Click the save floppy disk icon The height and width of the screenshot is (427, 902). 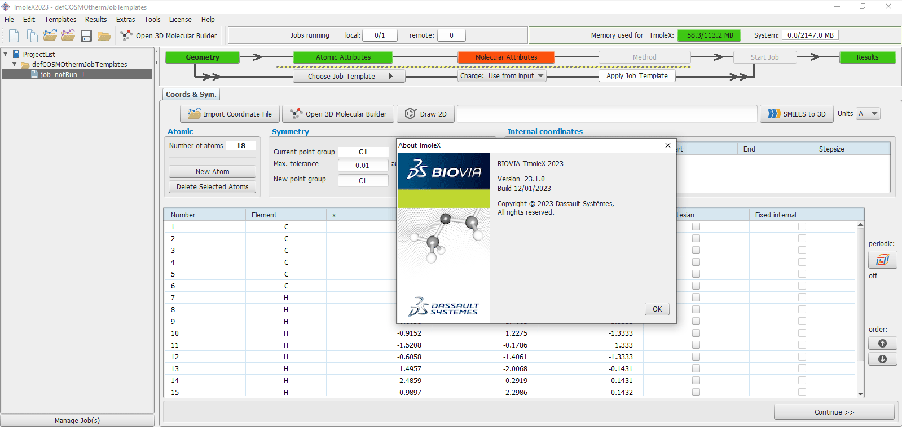pos(86,35)
